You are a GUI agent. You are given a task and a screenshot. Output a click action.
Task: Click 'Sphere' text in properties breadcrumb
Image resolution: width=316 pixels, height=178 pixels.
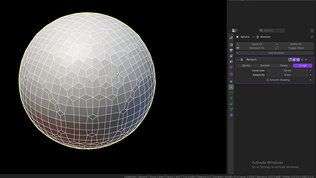coord(245,37)
